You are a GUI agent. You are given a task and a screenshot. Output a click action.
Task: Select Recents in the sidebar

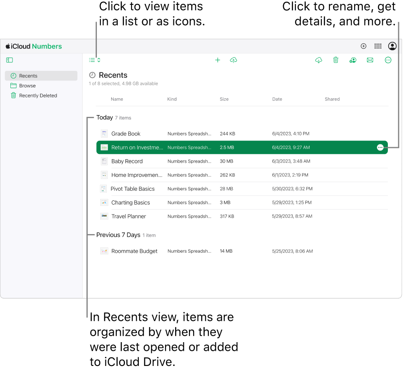tap(41, 76)
